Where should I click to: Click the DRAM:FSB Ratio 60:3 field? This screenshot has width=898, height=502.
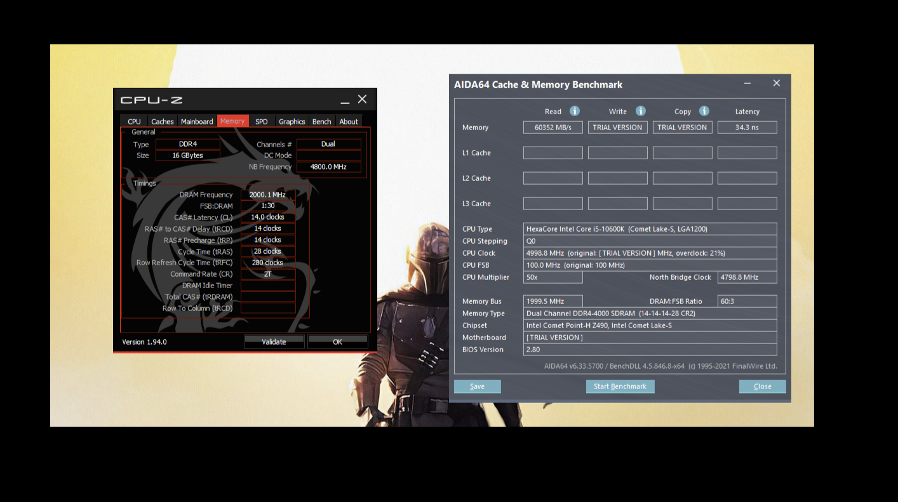pos(747,301)
